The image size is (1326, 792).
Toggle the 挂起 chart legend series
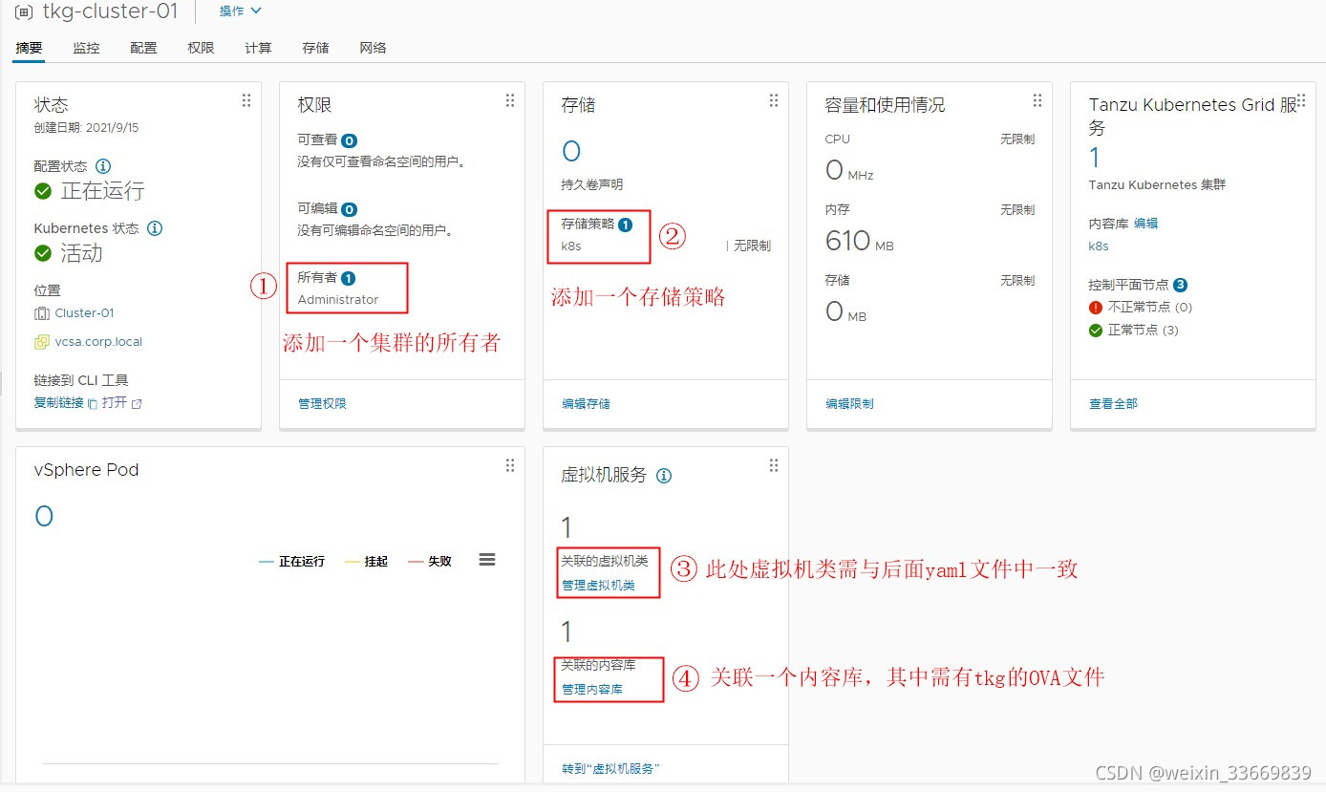(367, 562)
